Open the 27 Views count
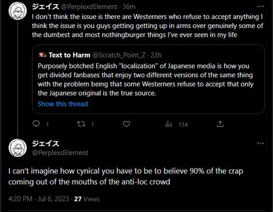Screen dimensions: 273x212 [87, 199]
